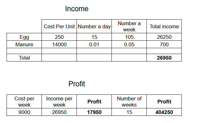Click the cell containing 0.05
203x123 pixels.
[129, 44]
